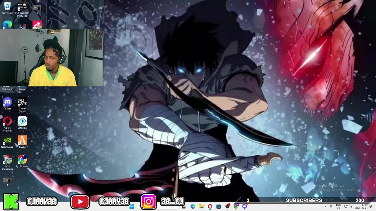
Task: Expand the hidden system tray icons
Action: click(x=325, y=206)
